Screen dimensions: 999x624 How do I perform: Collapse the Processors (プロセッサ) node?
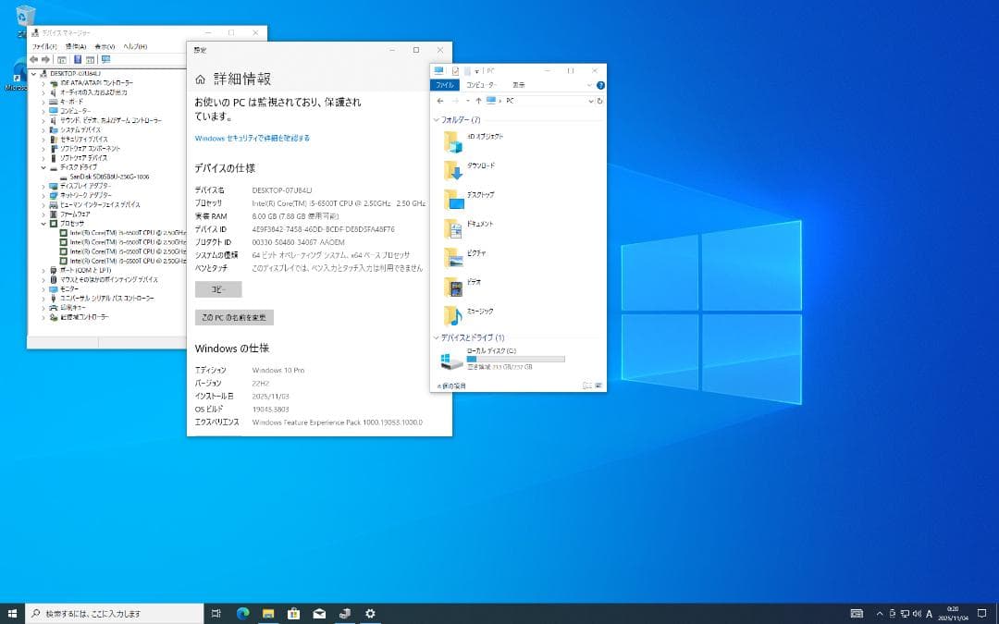pos(43,224)
